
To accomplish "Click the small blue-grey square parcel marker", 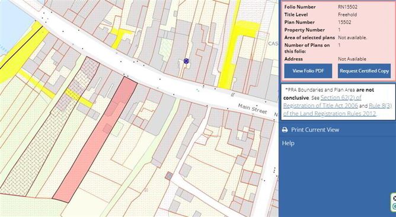I will (169, 176).
